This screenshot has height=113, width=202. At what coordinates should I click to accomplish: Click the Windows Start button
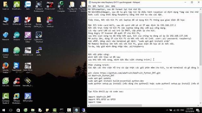click(3, 110)
